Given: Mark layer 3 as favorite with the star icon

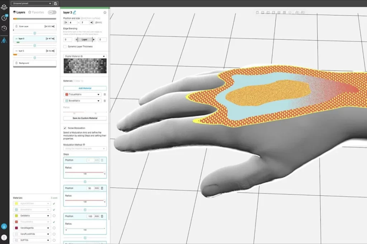Looking at the screenshot, I should pyautogui.click(x=105, y=12).
